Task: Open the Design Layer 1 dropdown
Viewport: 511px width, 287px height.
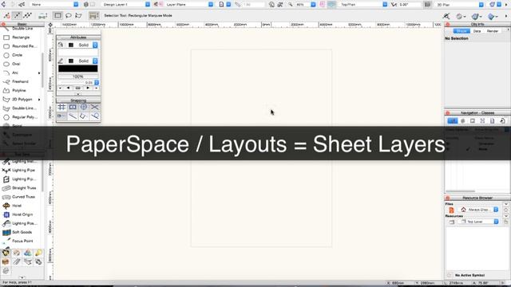Action: tap(125, 5)
